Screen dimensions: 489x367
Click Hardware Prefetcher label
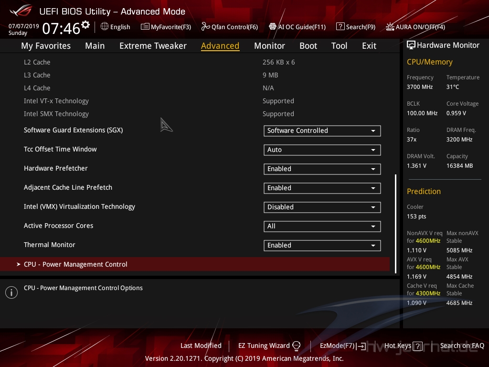[x=55, y=168]
